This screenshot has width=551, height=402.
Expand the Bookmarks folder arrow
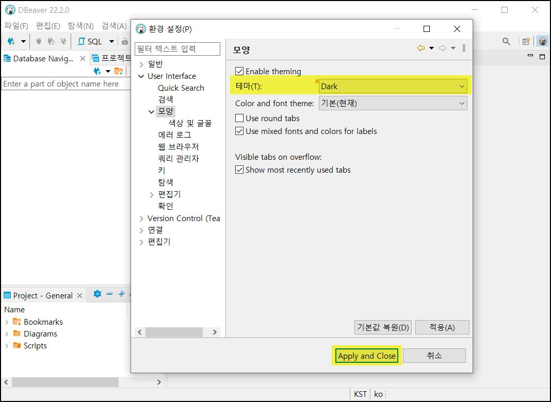pyautogui.click(x=7, y=322)
